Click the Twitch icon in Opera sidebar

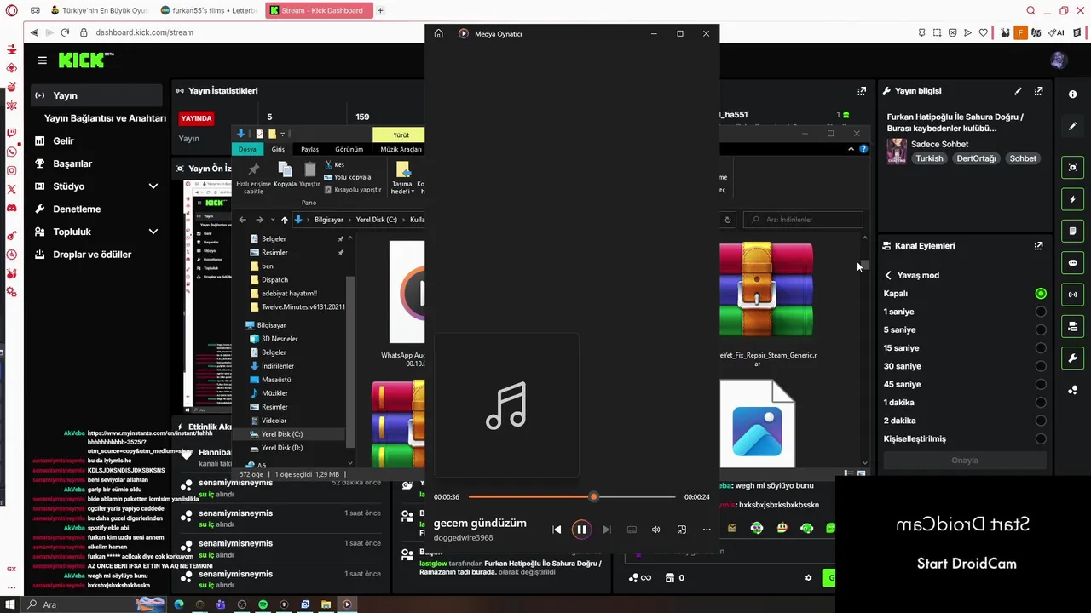coord(12,133)
